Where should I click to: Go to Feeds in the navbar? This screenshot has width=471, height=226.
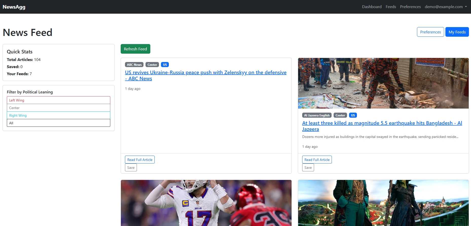click(x=391, y=7)
